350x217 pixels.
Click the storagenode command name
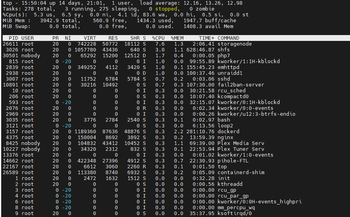click(235, 44)
